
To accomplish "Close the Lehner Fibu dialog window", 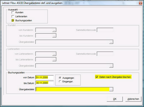I will pyautogui.click(x=141, y=3).
